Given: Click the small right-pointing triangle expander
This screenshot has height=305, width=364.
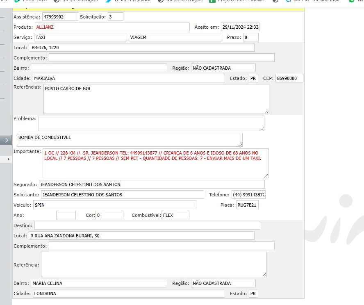Looking at the screenshot, I should click(x=8, y=159).
